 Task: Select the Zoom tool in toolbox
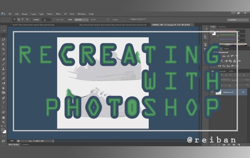(x=4, y=122)
